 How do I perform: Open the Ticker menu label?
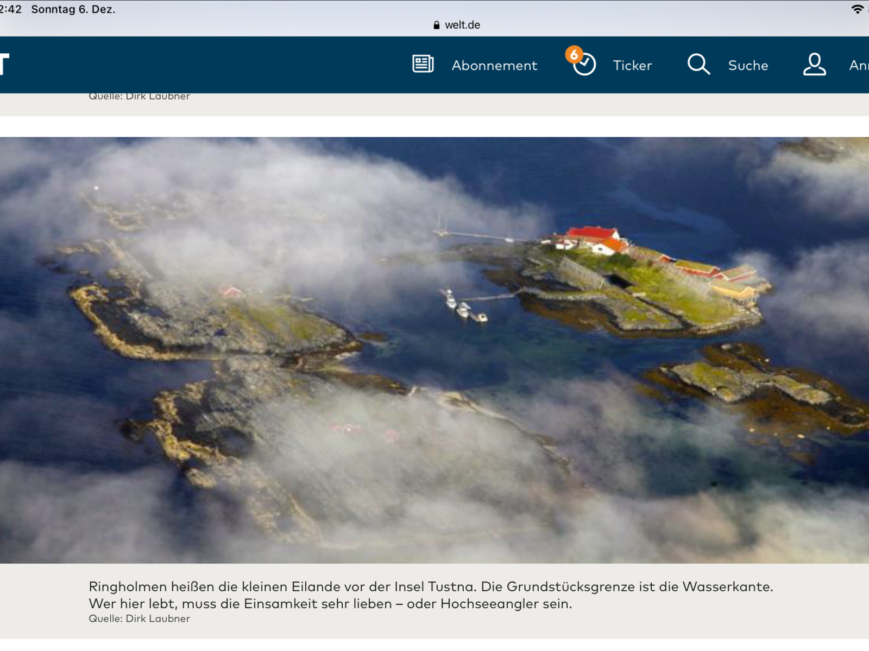pyautogui.click(x=632, y=65)
